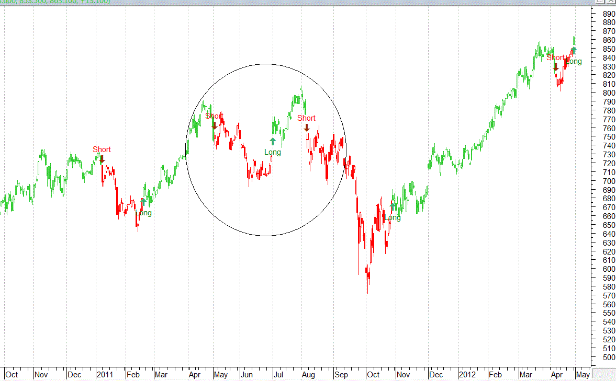The width and height of the screenshot is (616, 381).
Task: Click the 510 price axis value
Action: [609, 349]
